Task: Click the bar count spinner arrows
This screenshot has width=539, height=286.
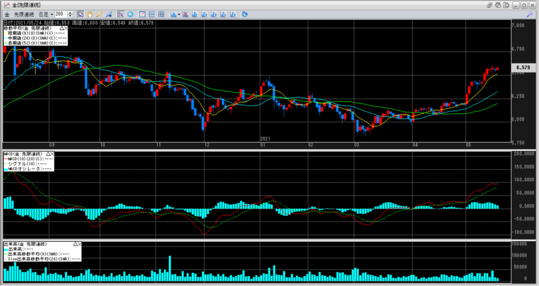Action: tap(70, 14)
